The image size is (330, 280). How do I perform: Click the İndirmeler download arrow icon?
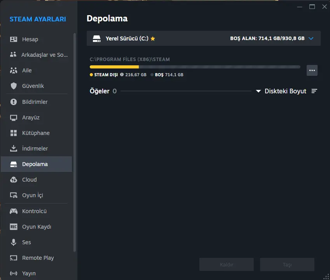[14, 149]
